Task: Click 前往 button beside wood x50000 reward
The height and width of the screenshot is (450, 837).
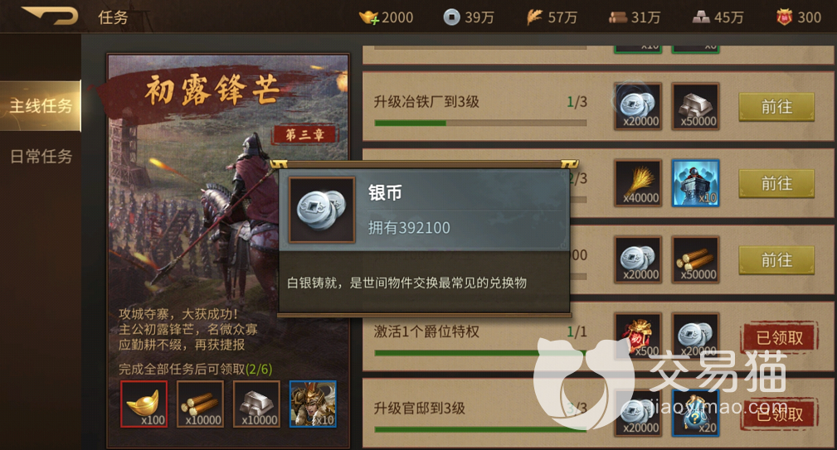Action: [776, 260]
